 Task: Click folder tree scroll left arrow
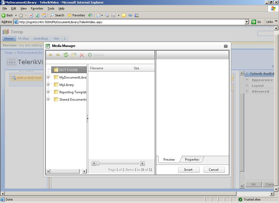[48, 171]
